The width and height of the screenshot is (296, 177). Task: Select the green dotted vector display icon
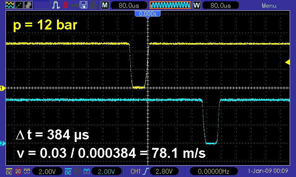pos(18,6)
